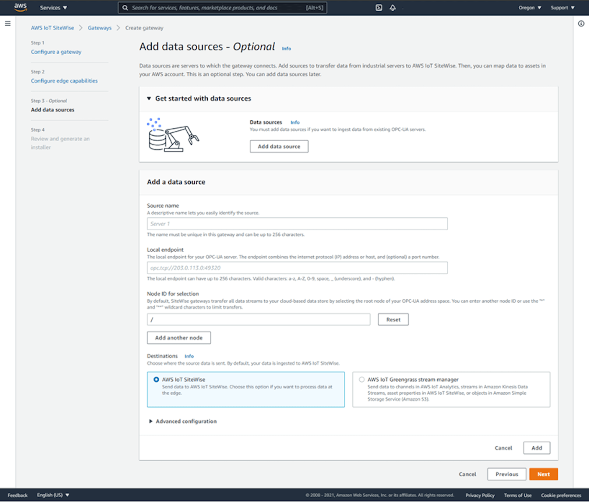Open the hamburger navigation menu

point(8,24)
